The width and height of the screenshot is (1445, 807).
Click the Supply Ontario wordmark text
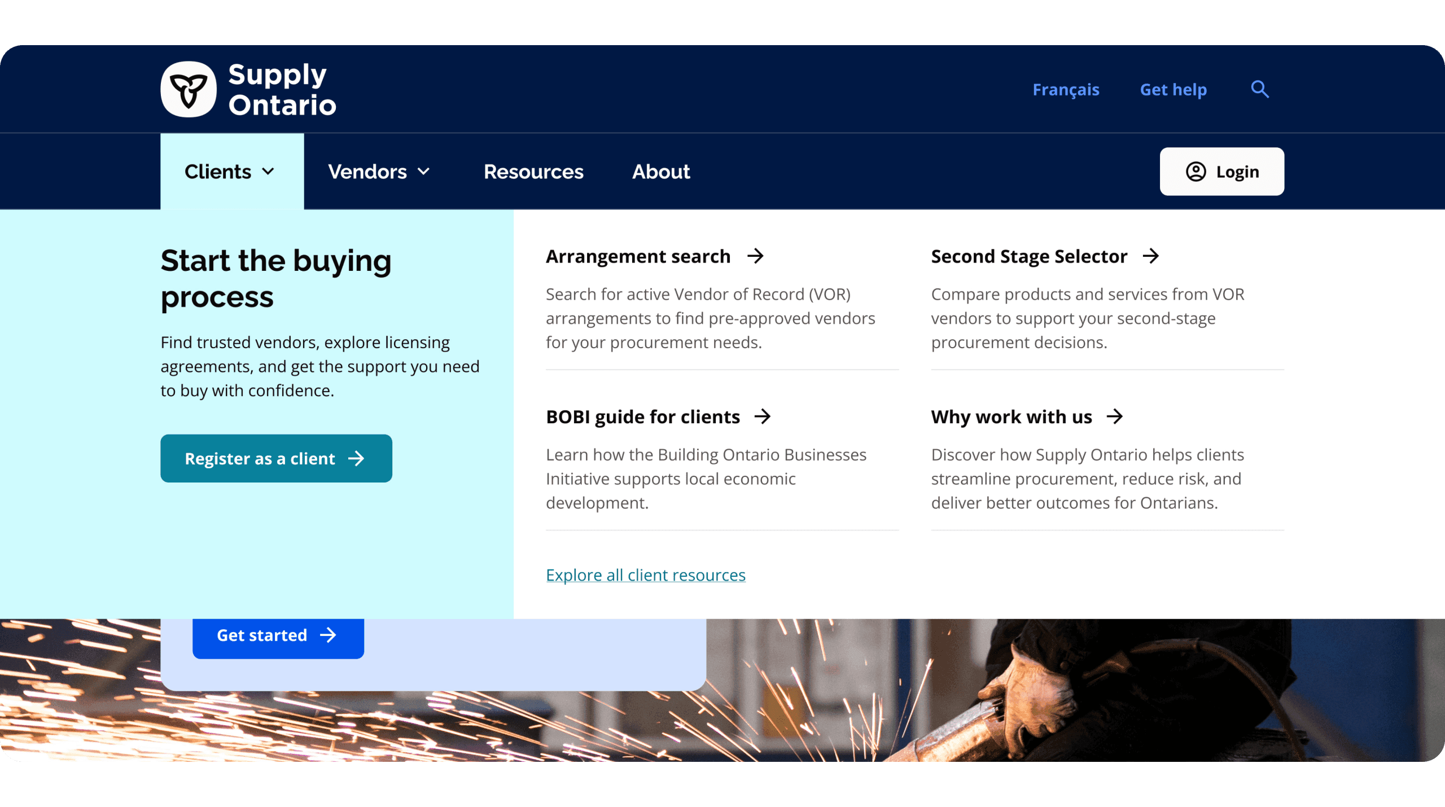(x=282, y=90)
